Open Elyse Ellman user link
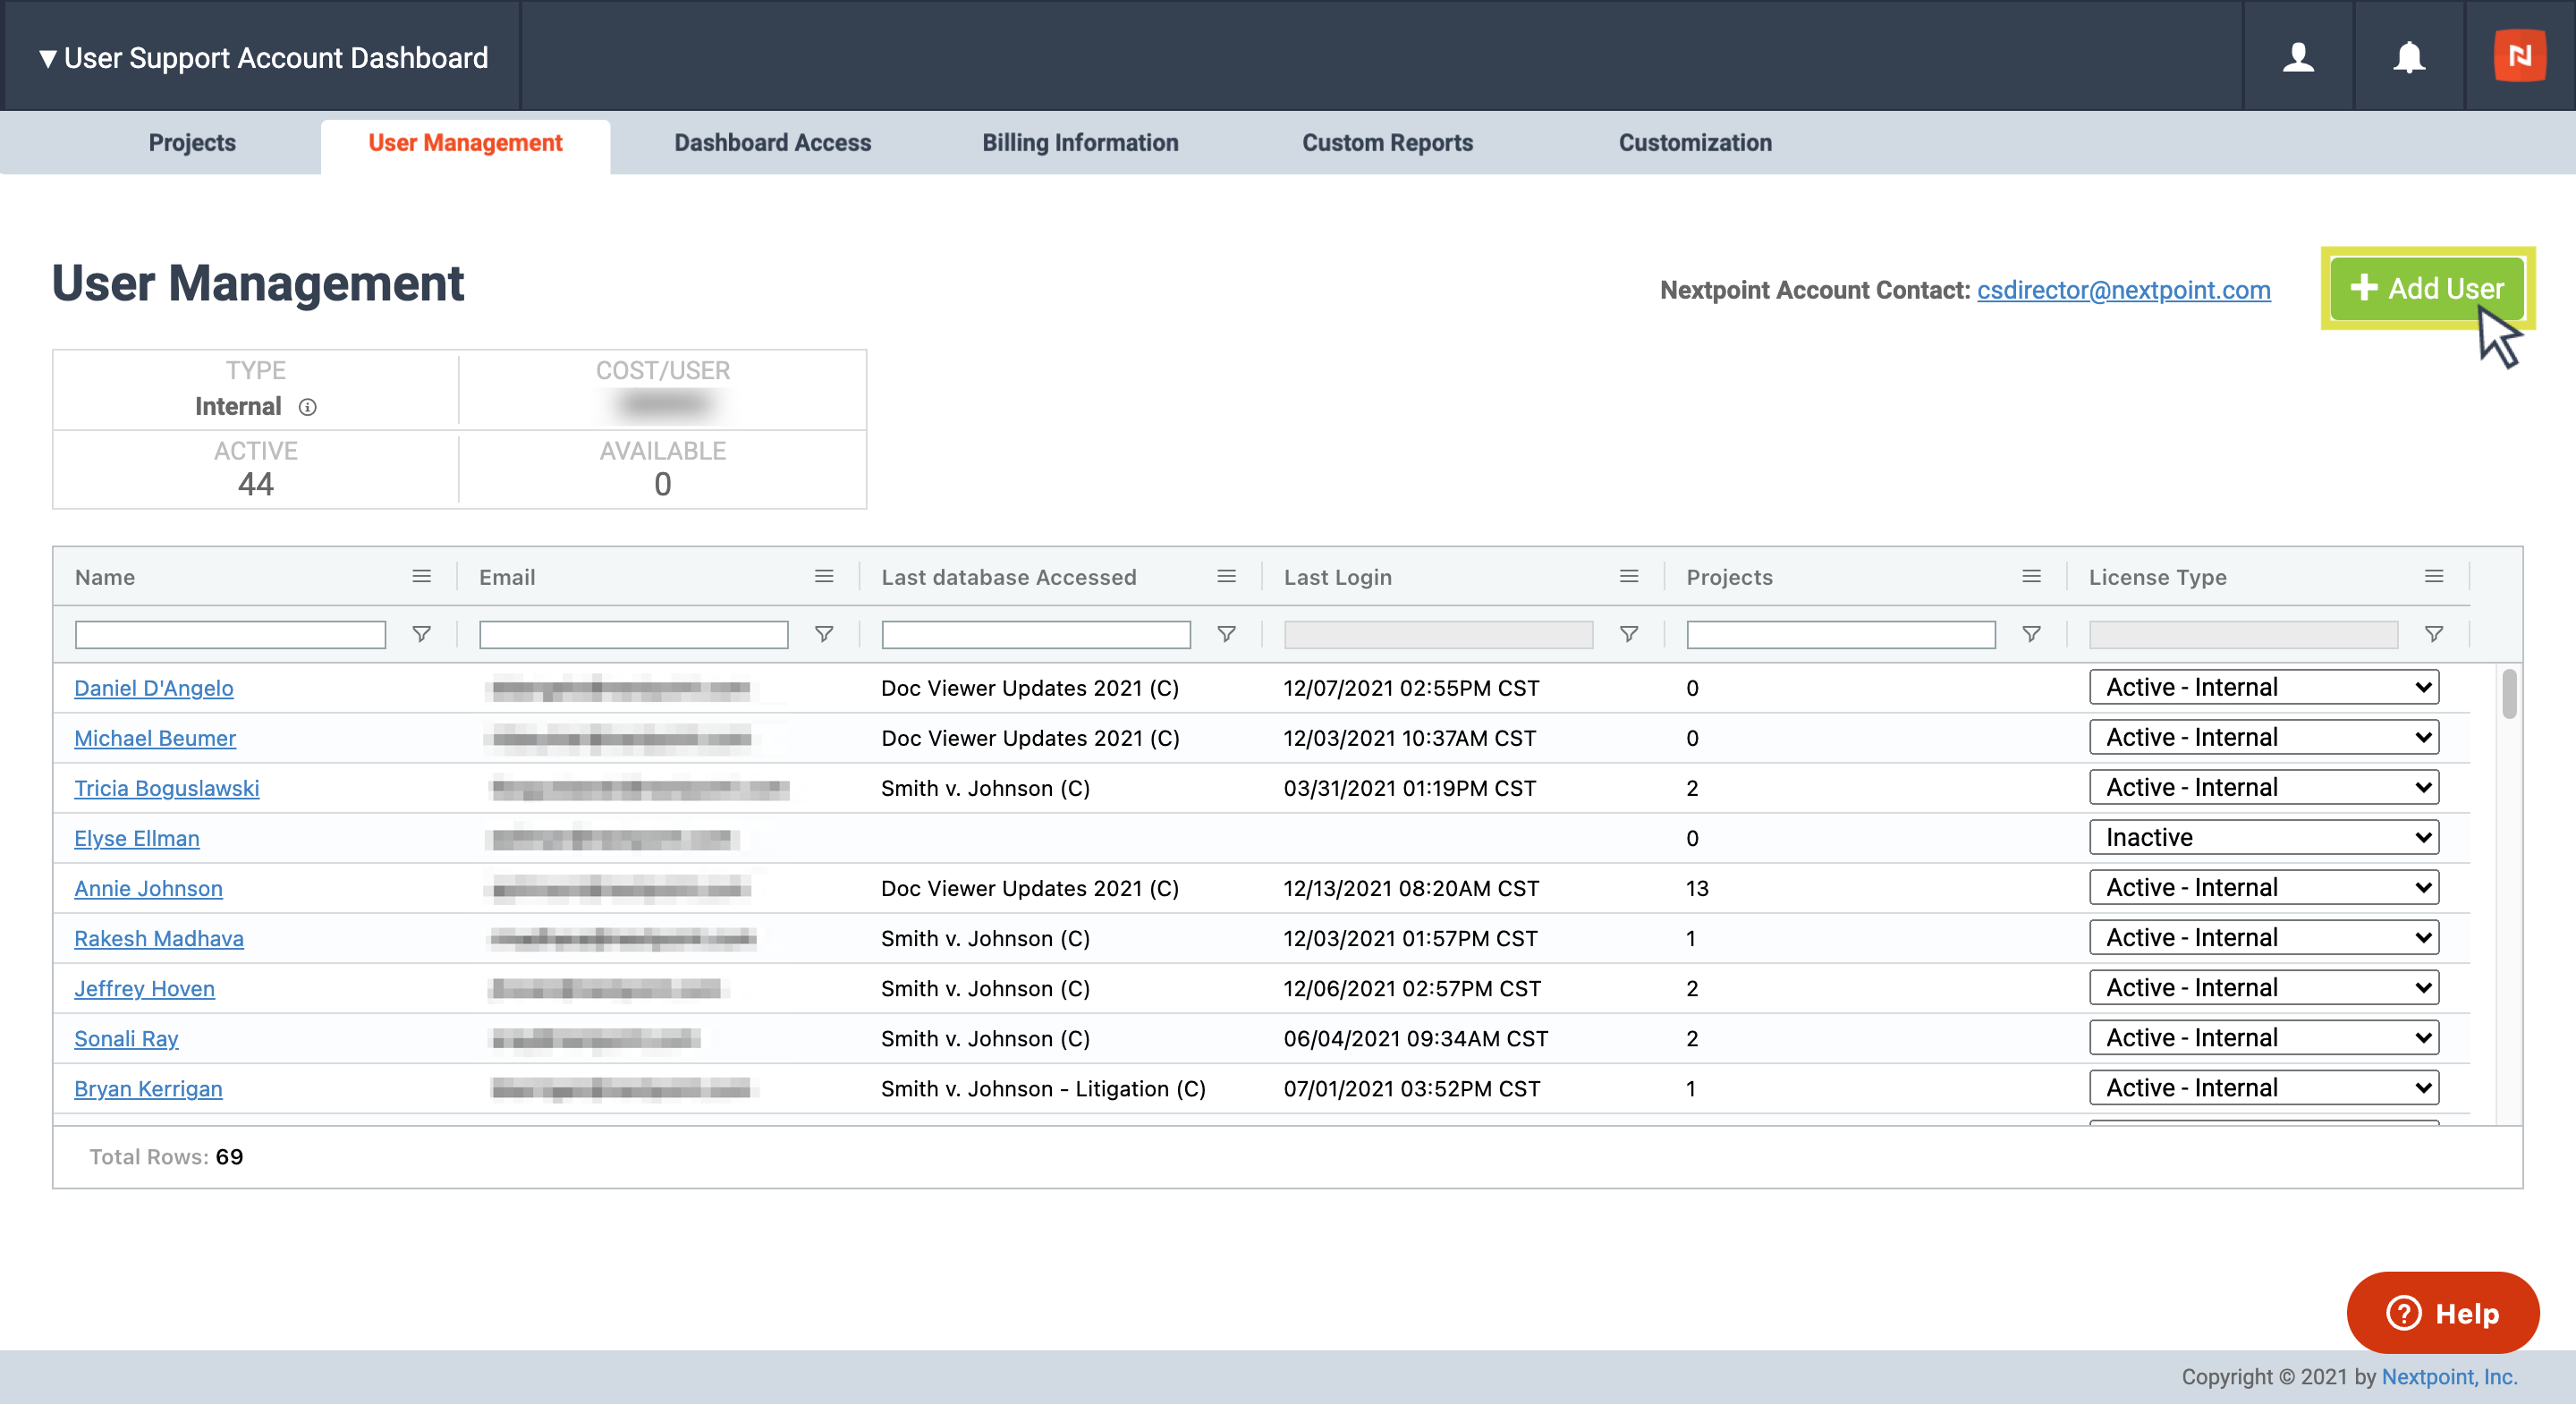2576x1404 pixels. tap(137, 838)
